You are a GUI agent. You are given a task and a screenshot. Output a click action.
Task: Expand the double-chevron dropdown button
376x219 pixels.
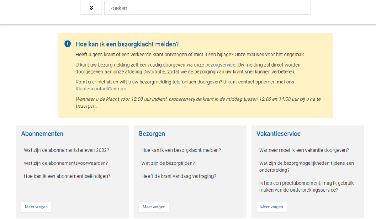point(91,8)
